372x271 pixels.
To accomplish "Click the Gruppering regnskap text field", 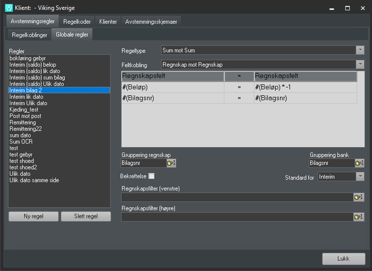I will (x=144, y=163).
